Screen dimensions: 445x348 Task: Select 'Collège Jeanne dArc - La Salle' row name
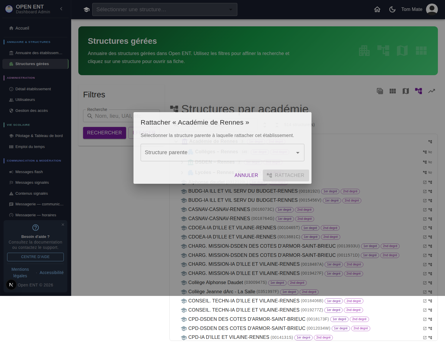(222, 292)
